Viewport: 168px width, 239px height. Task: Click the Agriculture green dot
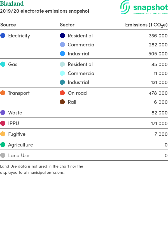pos(3,145)
